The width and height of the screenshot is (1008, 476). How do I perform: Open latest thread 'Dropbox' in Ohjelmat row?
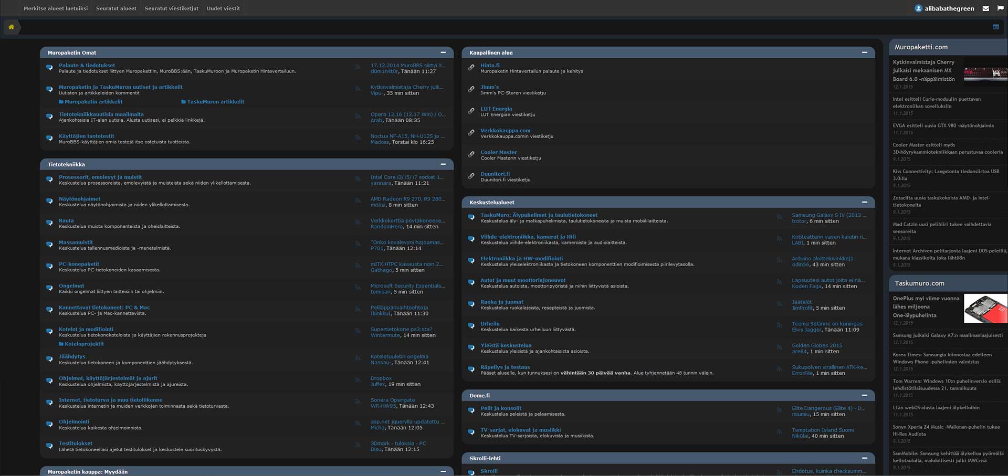[381, 378]
